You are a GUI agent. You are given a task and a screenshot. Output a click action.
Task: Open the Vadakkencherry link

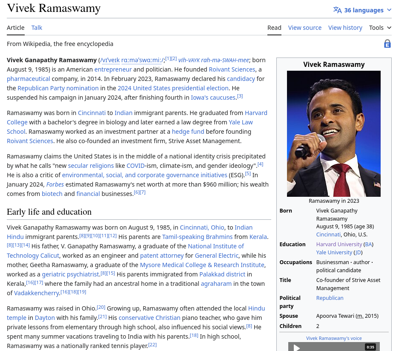pos(36,293)
